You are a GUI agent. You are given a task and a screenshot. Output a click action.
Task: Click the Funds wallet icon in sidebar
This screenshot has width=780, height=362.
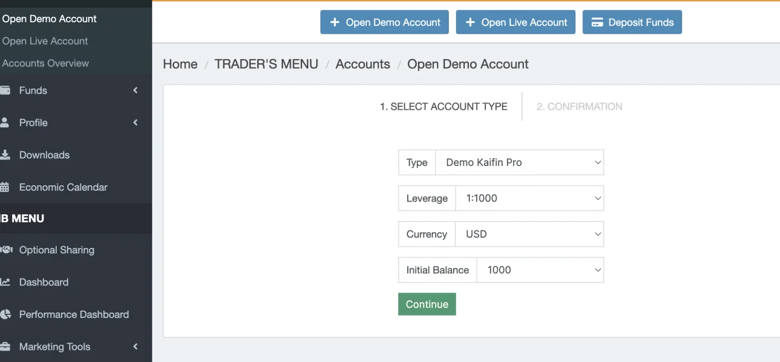(x=5, y=91)
